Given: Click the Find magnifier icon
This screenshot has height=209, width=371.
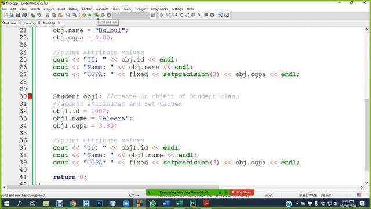Looking at the screenshot, I should pos(68,15).
